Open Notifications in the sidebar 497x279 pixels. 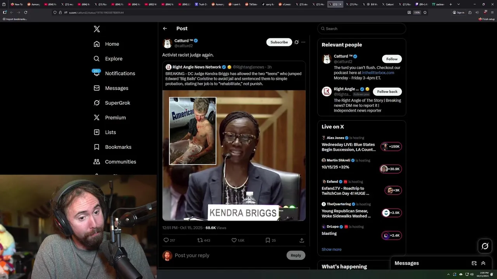[x=114, y=74]
